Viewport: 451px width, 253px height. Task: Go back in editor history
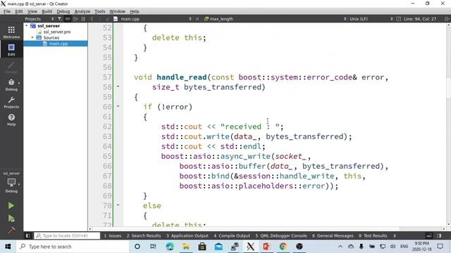(x=92, y=19)
